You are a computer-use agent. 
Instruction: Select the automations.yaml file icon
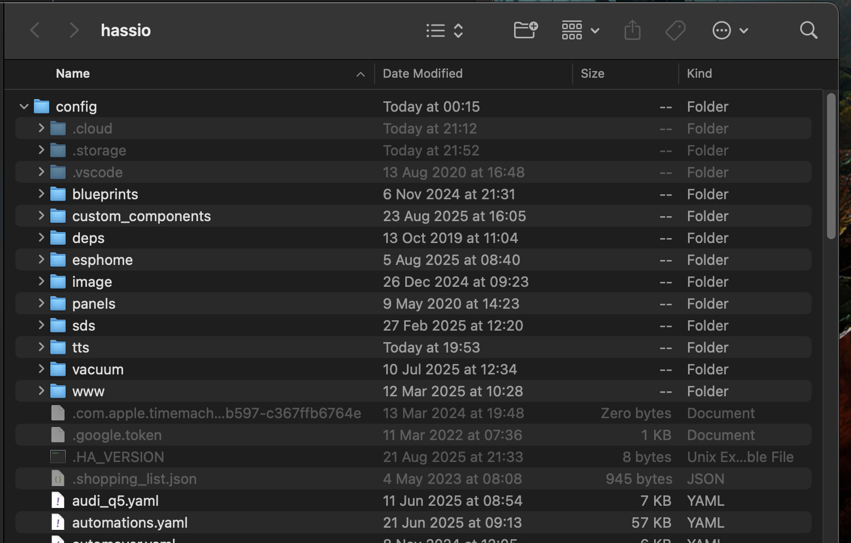pos(58,522)
